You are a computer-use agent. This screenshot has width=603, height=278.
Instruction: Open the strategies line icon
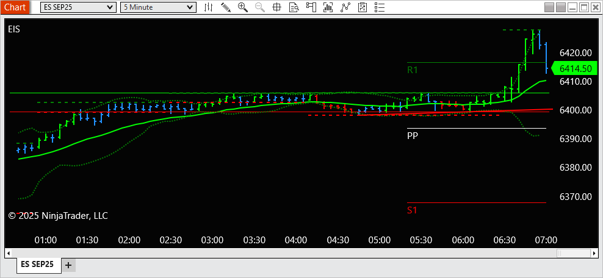[345, 7]
